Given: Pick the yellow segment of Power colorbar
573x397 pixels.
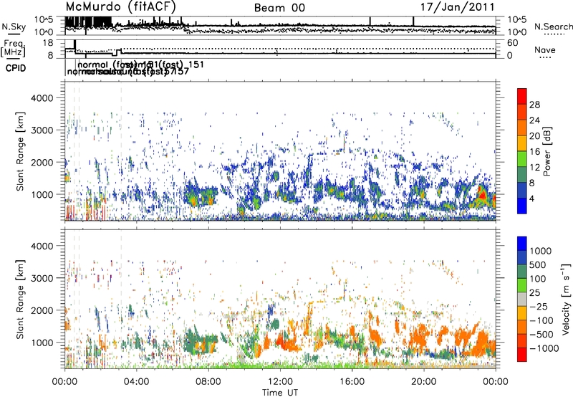Looking at the screenshot, I should 522,143.
